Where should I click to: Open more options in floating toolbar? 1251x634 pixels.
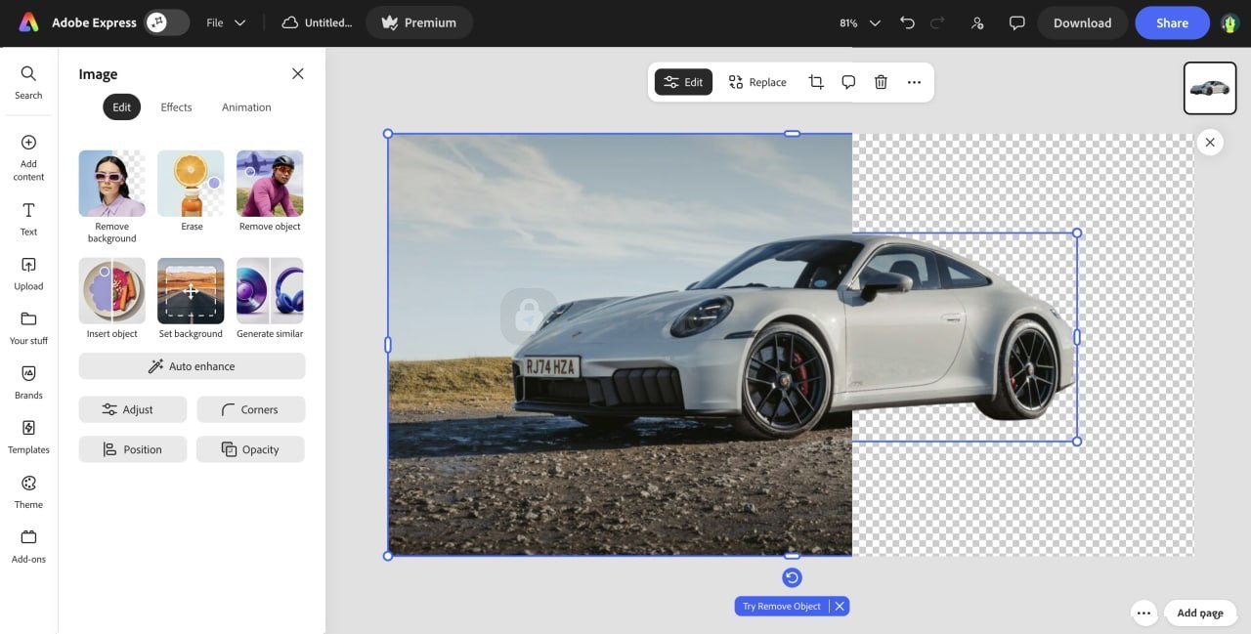pos(914,82)
